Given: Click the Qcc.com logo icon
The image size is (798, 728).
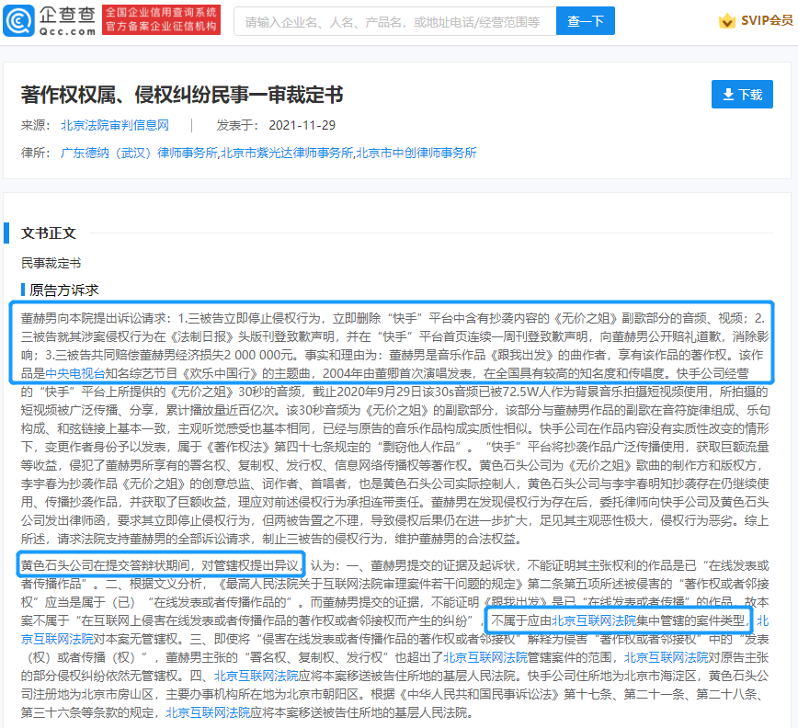Looking at the screenshot, I should coord(18,21).
